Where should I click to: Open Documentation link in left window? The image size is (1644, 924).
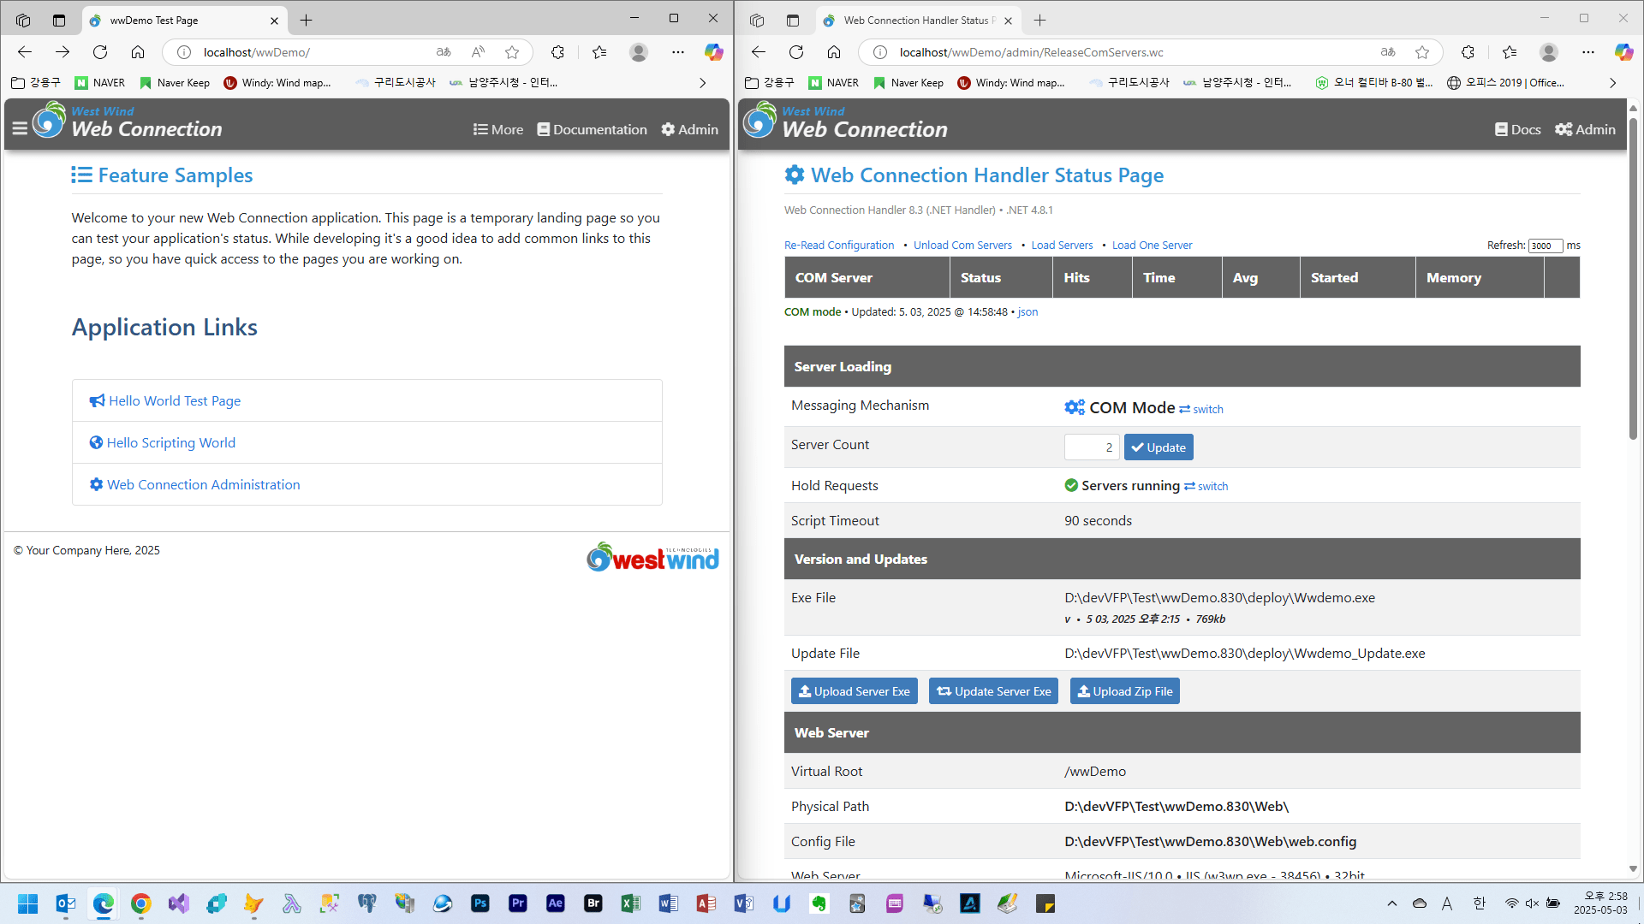point(592,129)
